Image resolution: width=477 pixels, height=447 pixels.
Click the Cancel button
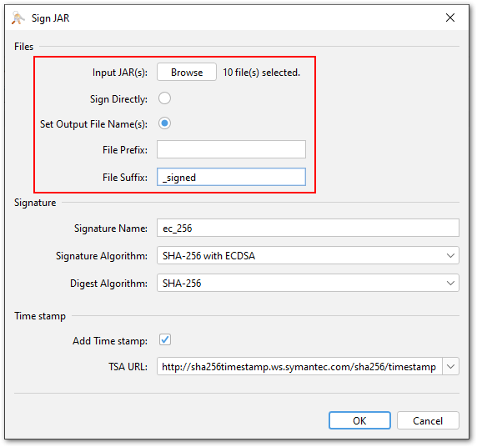coord(428,420)
